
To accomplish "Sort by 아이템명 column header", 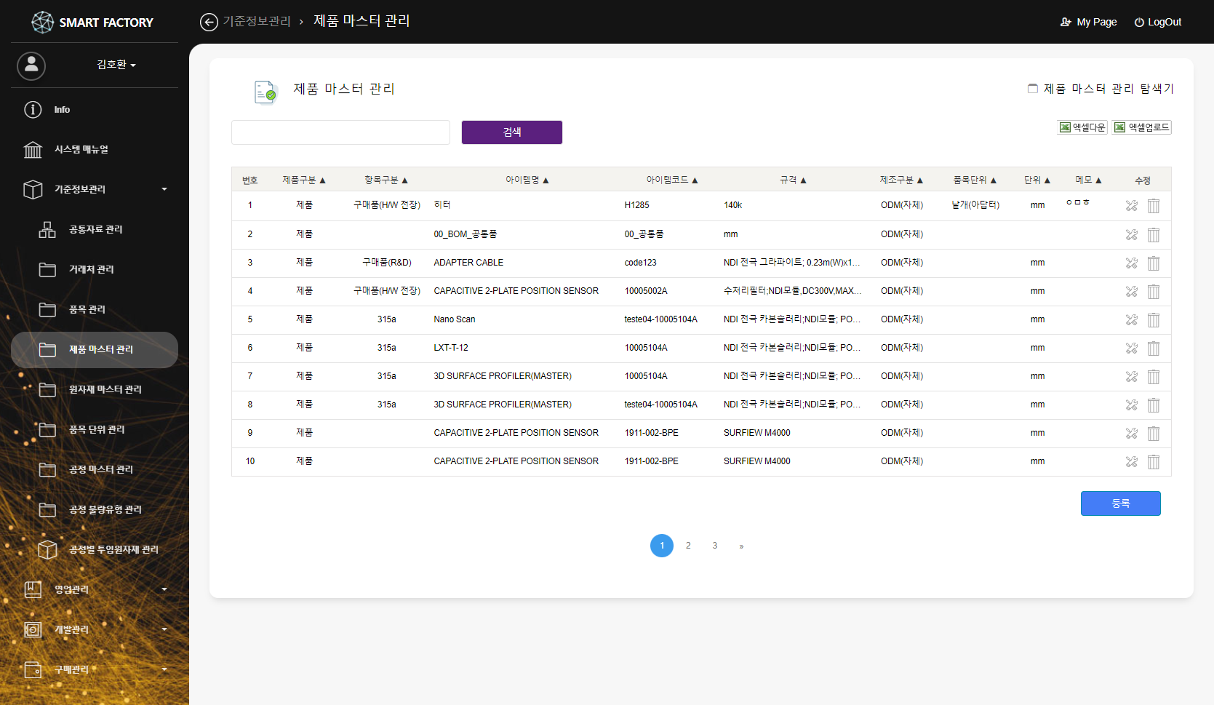I will click(527, 180).
